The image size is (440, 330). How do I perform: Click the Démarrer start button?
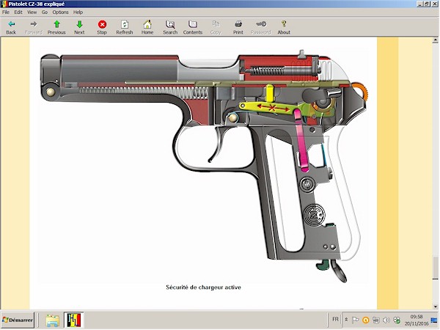18,320
